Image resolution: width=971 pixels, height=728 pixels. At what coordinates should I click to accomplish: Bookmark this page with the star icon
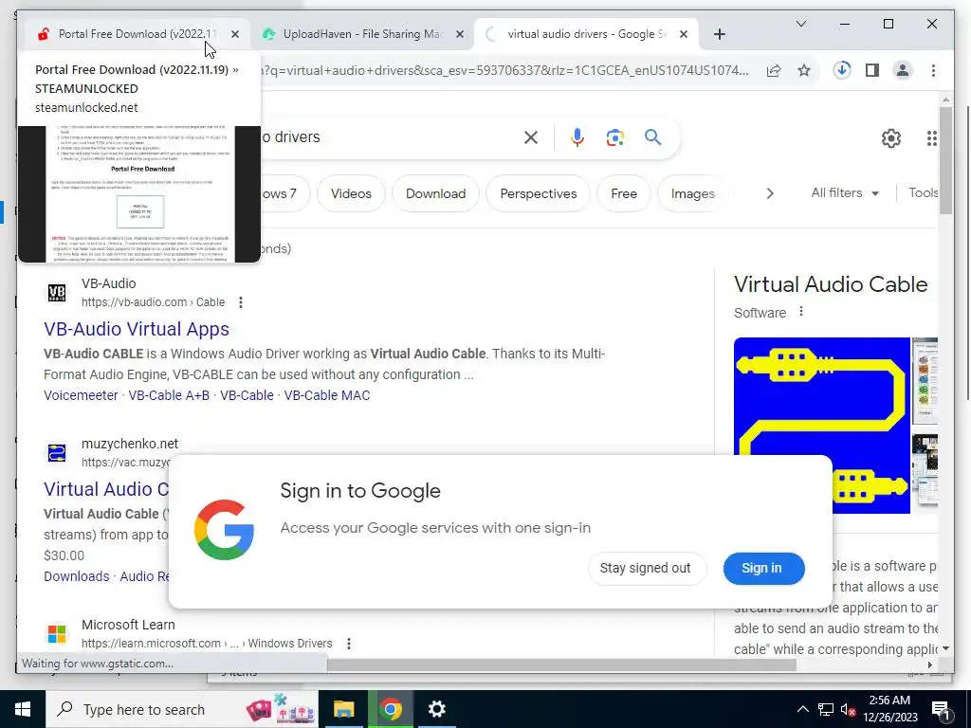tap(804, 70)
